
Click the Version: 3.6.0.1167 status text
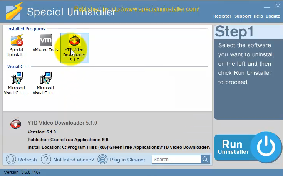click(22, 172)
